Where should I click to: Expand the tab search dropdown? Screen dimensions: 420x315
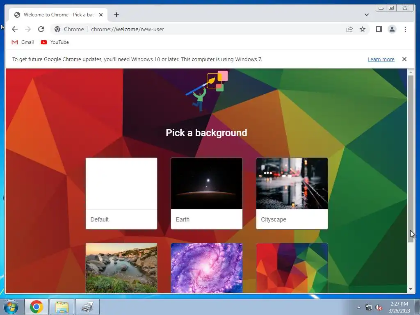[x=366, y=15]
